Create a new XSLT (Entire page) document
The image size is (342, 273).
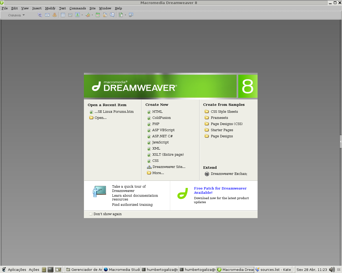[x=166, y=155]
